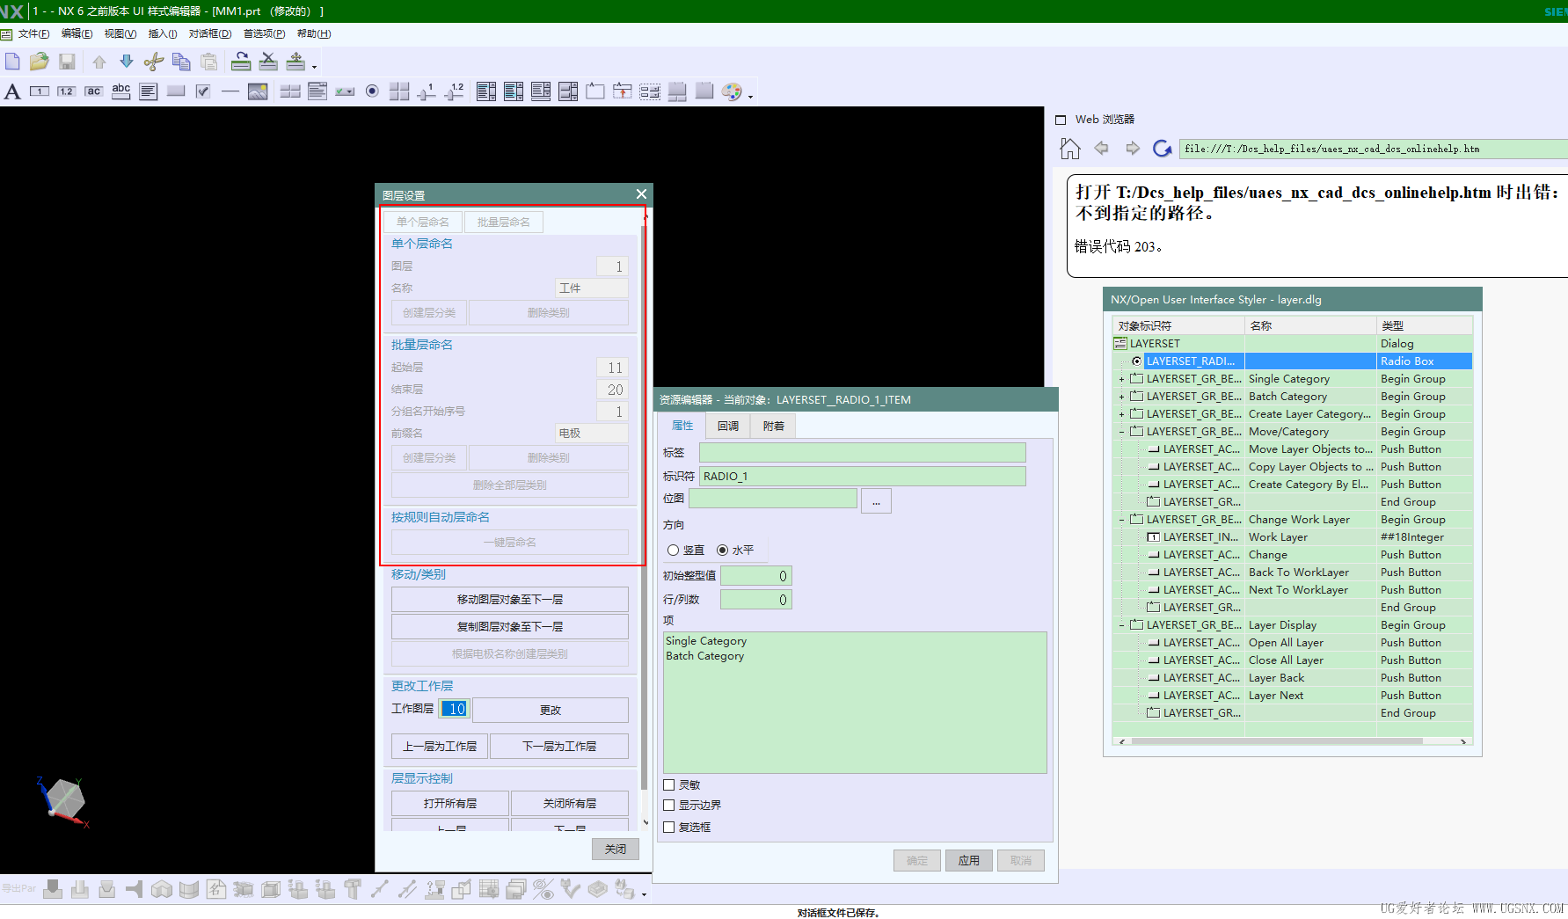Toggle the Web 浏览器 panel checkbox
The height and width of the screenshot is (919, 1568).
[x=1061, y=120]
